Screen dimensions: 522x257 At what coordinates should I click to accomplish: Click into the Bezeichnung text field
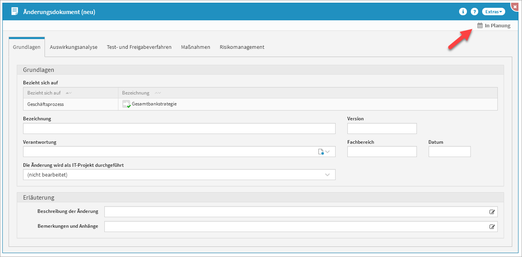point(179,128)
